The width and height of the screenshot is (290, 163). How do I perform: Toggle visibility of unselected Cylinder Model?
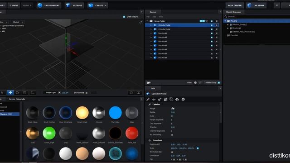point(212,29)
